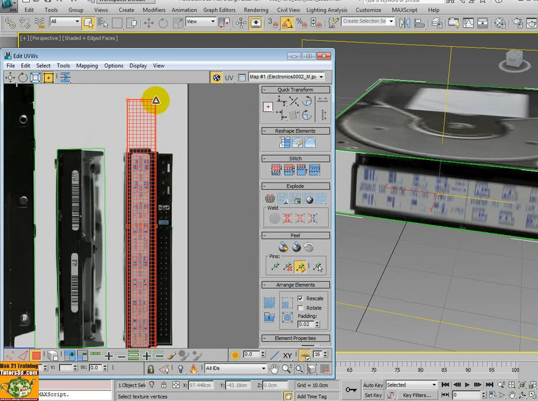The width and height of the screenshot is (538, 401).
Task: Click the Set Key button
Action: [x=373, y=395]
